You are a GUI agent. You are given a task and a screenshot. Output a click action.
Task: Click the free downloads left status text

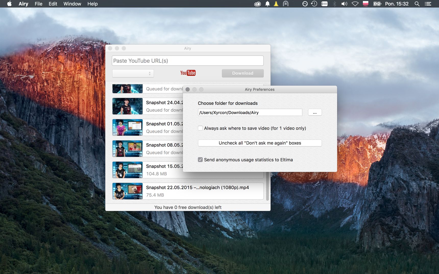(188, 207)
